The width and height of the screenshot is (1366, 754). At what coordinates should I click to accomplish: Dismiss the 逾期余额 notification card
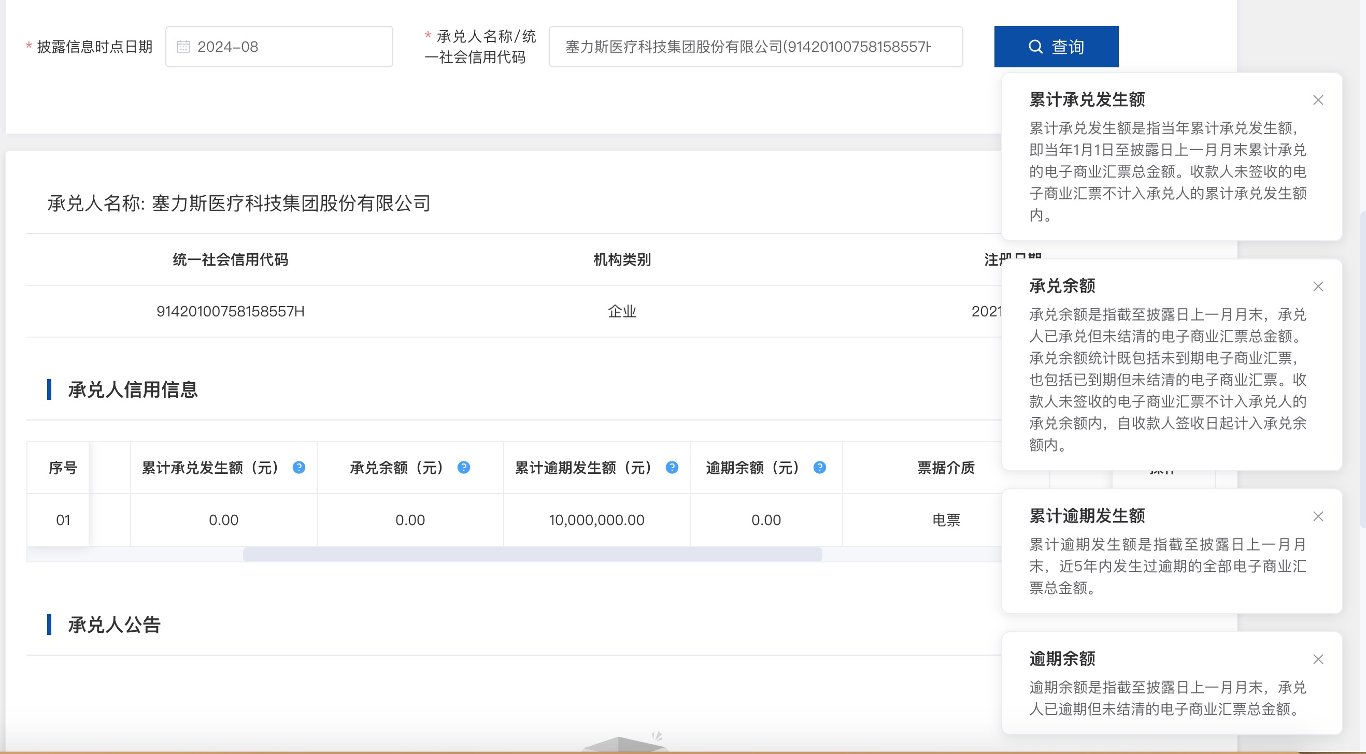tap(1318, 660)
